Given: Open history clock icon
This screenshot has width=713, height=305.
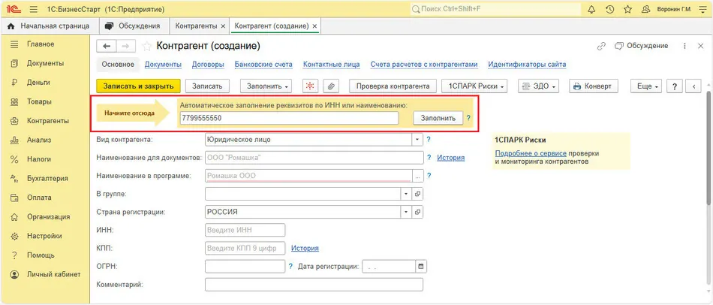Looking at the screenshot, I should [x=609, y=9].
